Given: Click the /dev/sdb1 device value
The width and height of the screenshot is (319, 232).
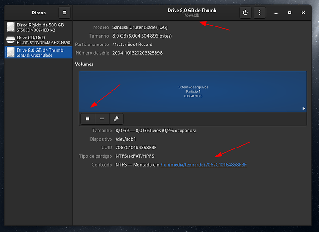Looking at the screenshot, I should click(125, 139).
